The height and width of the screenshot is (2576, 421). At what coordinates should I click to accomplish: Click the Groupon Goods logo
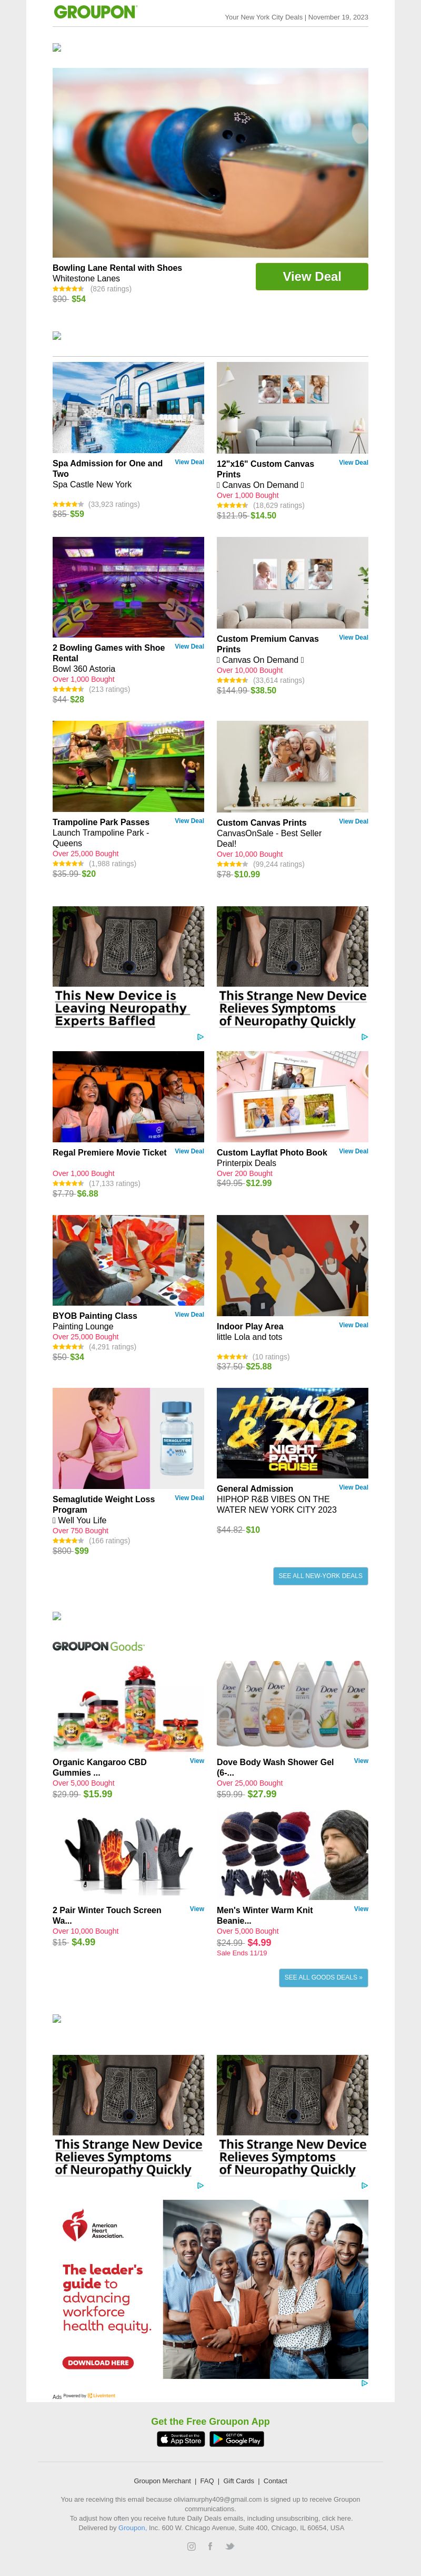pos(99,1646)
